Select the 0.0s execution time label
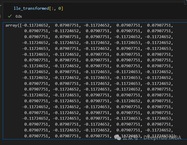Viewport: 187px width, 145px height. pyautogui.click(x=19, y=16)
